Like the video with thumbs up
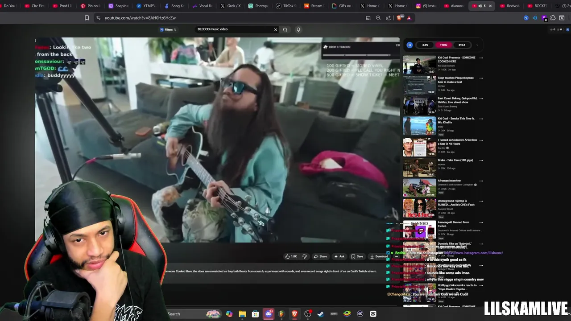This screenshot has width=571, height=321. pyautogui.click(x=291, y=256)
